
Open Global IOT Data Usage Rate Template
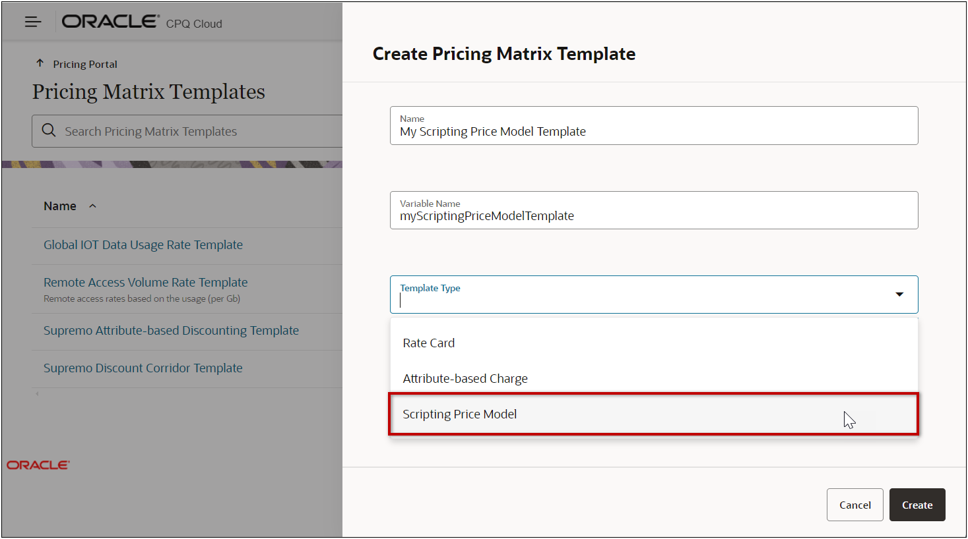point(143,244)
